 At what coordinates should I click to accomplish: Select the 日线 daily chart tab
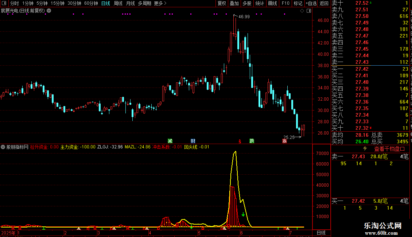pos(106,3)
